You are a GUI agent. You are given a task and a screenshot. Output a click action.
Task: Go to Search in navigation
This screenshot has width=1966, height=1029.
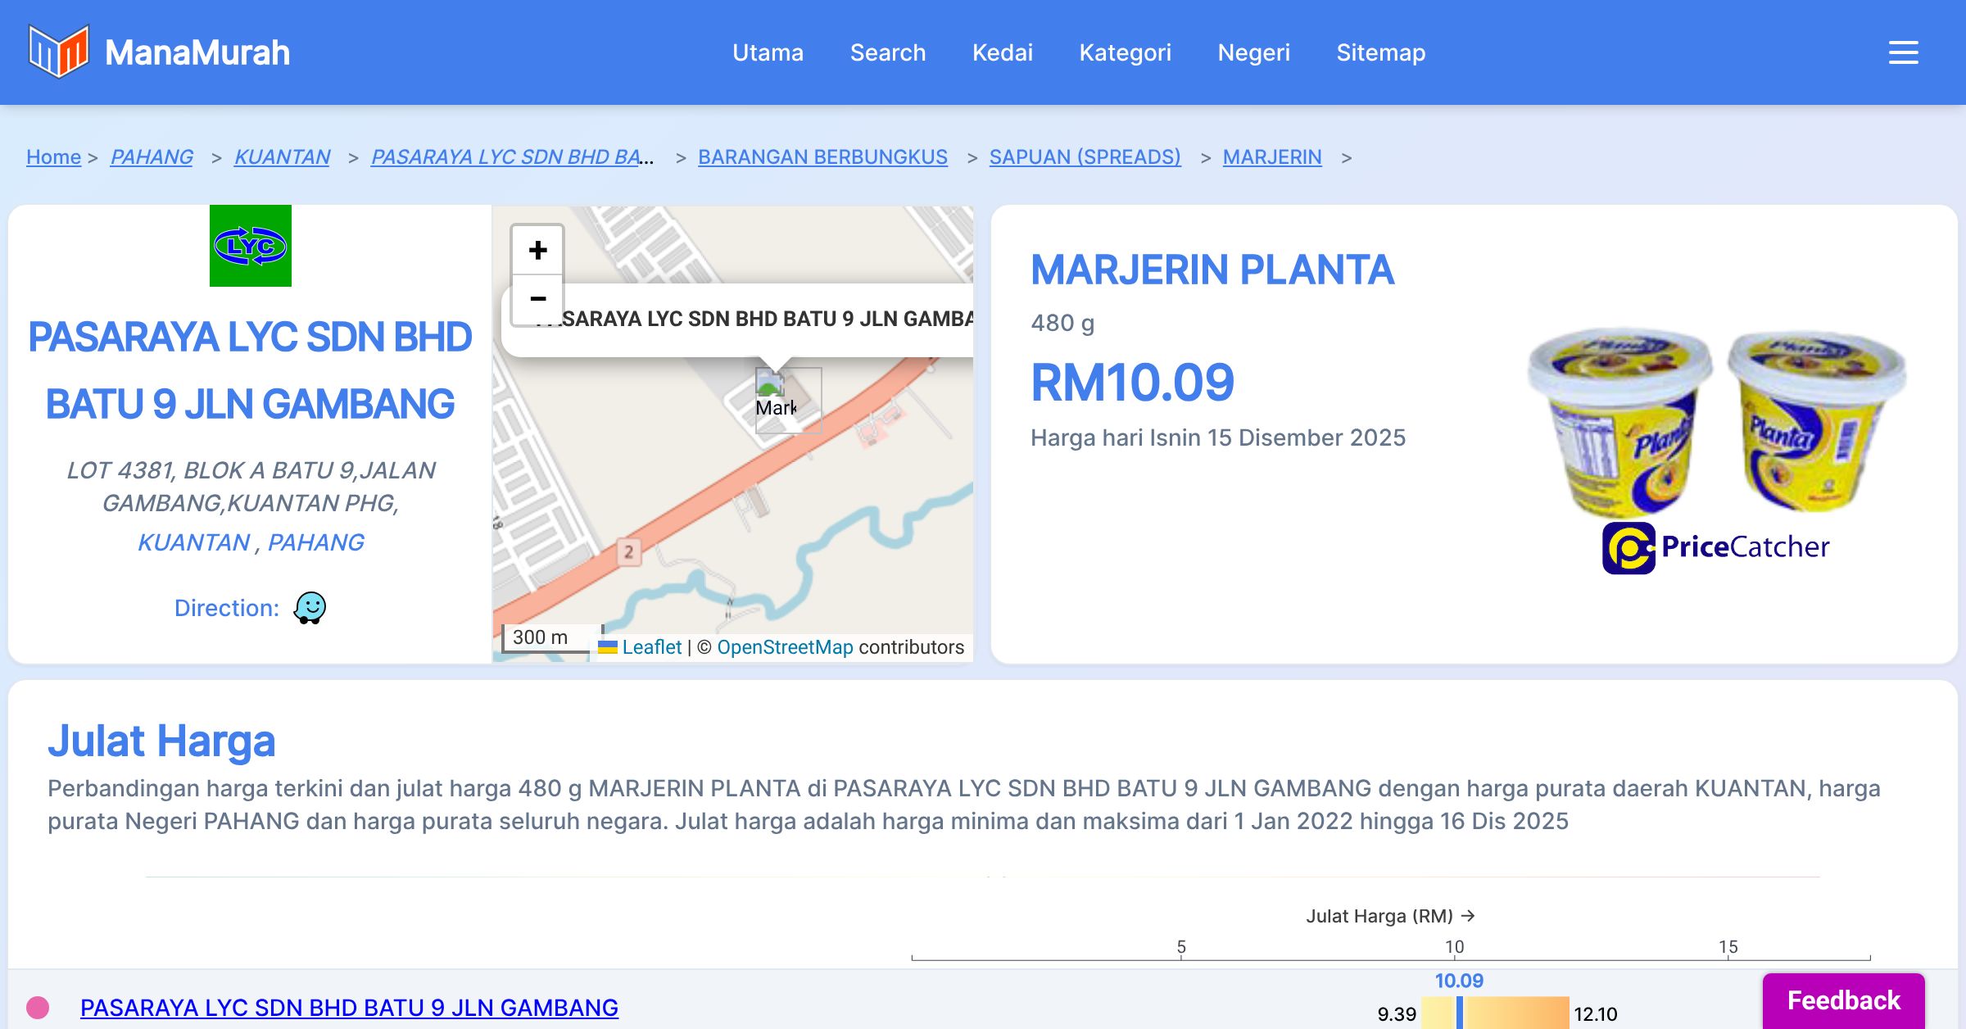point(887,52)
